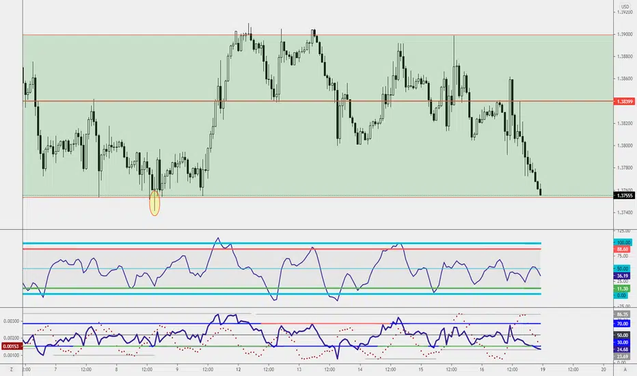Click date label 9 on time axis
Image resolution: width=637 pixels, height=376 pixels.
coord(178,369)
